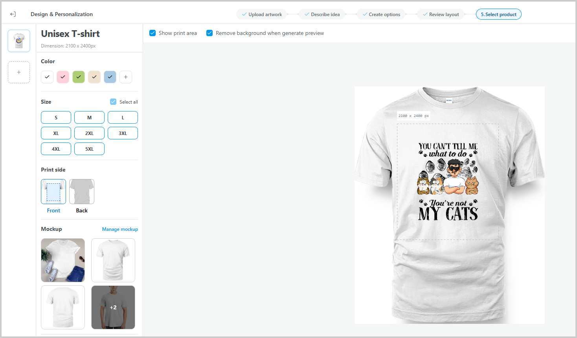
Task: Select the Unisex T-shirt product thumbnail
Action: pos(19,41)
